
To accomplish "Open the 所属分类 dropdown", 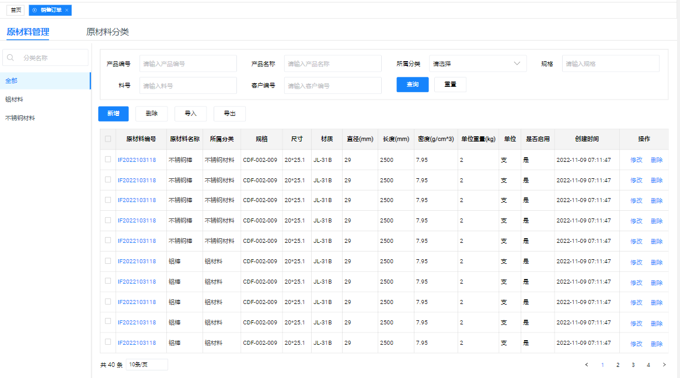I will (x=477, y=63).
